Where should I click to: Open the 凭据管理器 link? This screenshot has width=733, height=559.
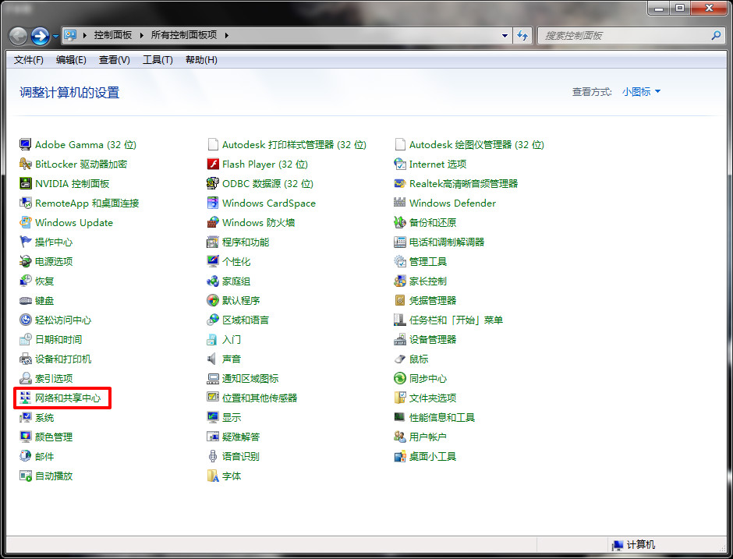[433, 300]
